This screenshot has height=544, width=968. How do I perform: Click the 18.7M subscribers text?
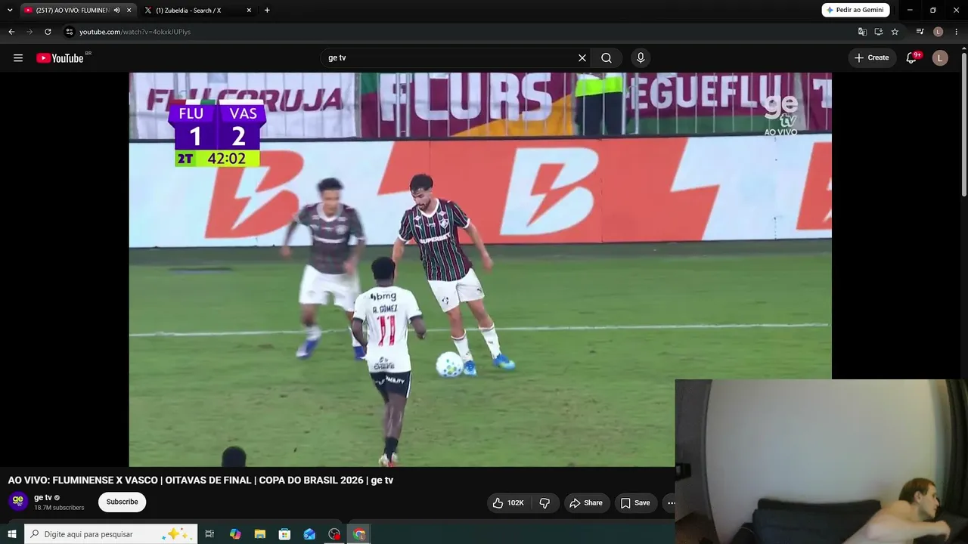click(59, 508)
